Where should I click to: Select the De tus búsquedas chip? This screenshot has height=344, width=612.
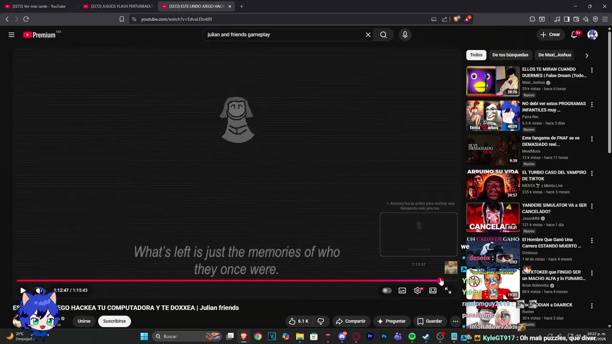click(510, 55)
